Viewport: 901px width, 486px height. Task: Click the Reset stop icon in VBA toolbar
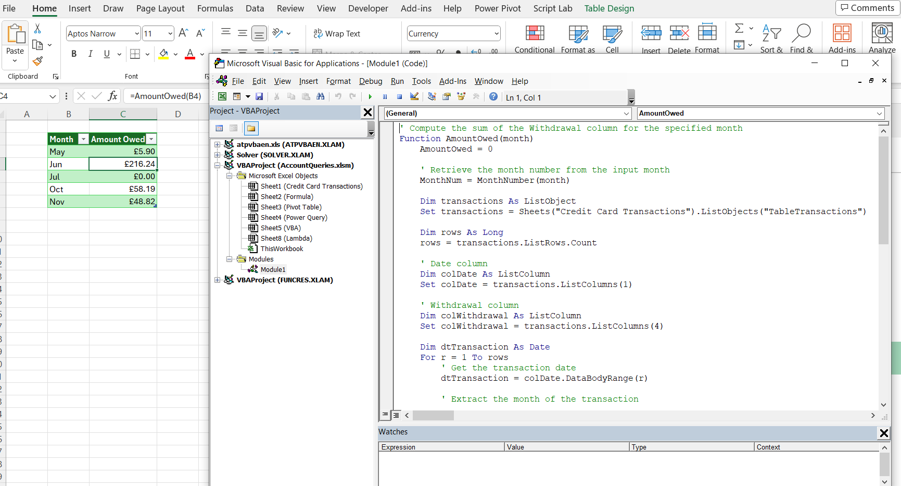click(399, 97)
